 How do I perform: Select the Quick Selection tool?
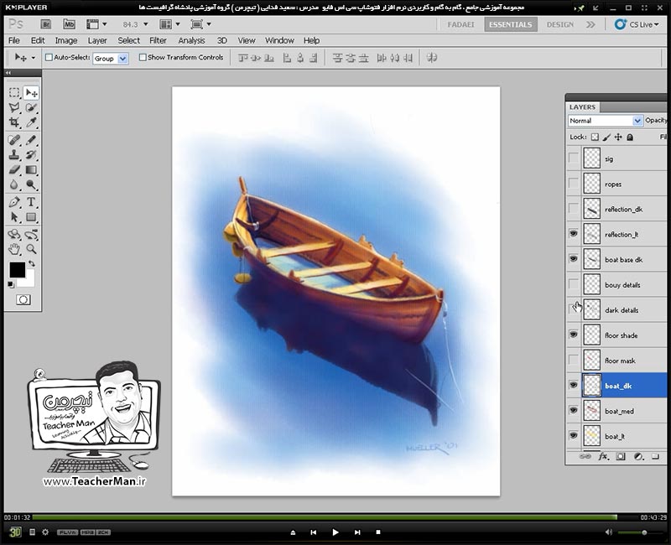pyautogui.click(x=31, y=107)
